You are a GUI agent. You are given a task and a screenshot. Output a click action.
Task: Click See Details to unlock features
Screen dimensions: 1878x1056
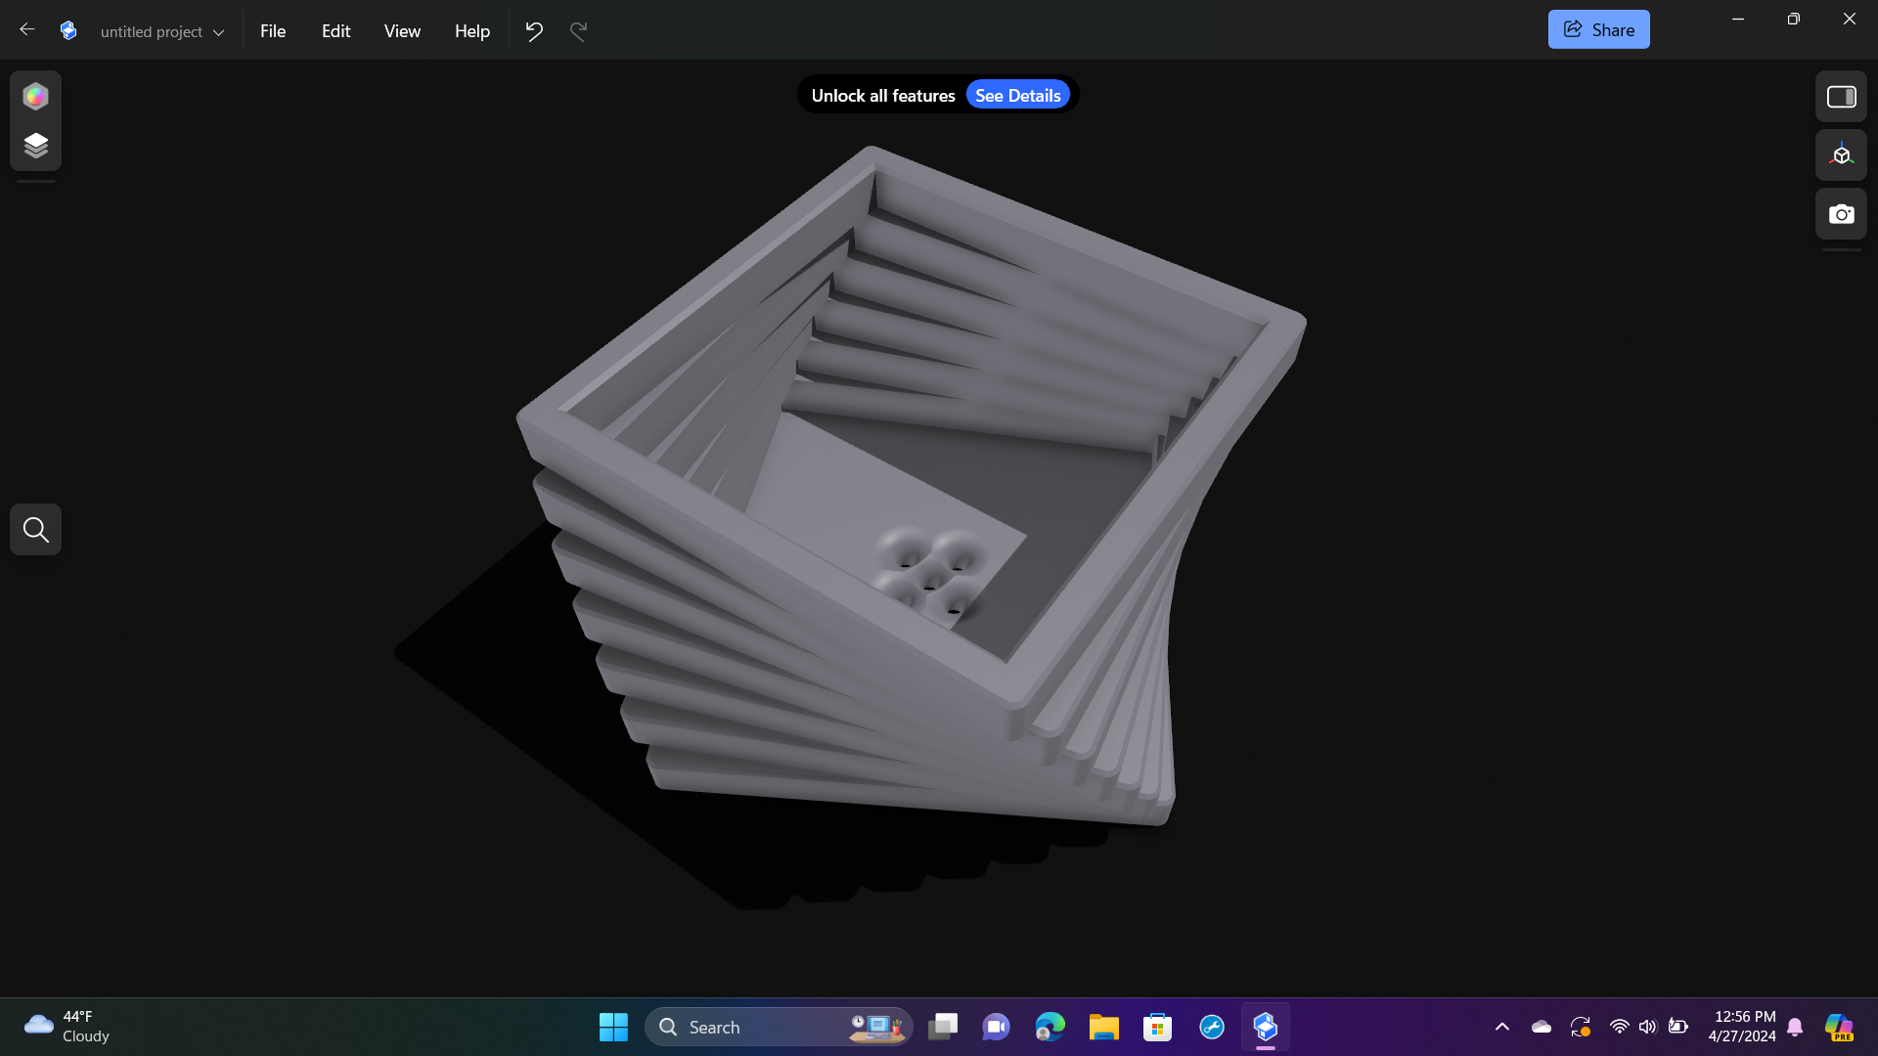[x=1017, y=95]
